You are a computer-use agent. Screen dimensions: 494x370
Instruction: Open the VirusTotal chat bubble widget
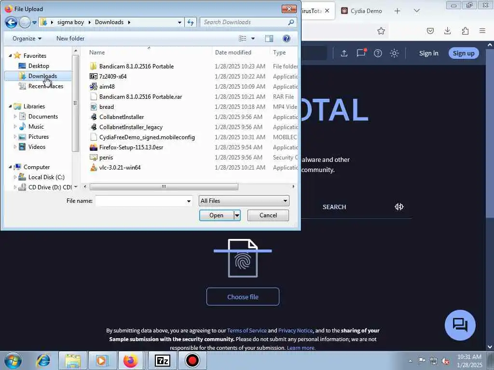pos(460,325)
